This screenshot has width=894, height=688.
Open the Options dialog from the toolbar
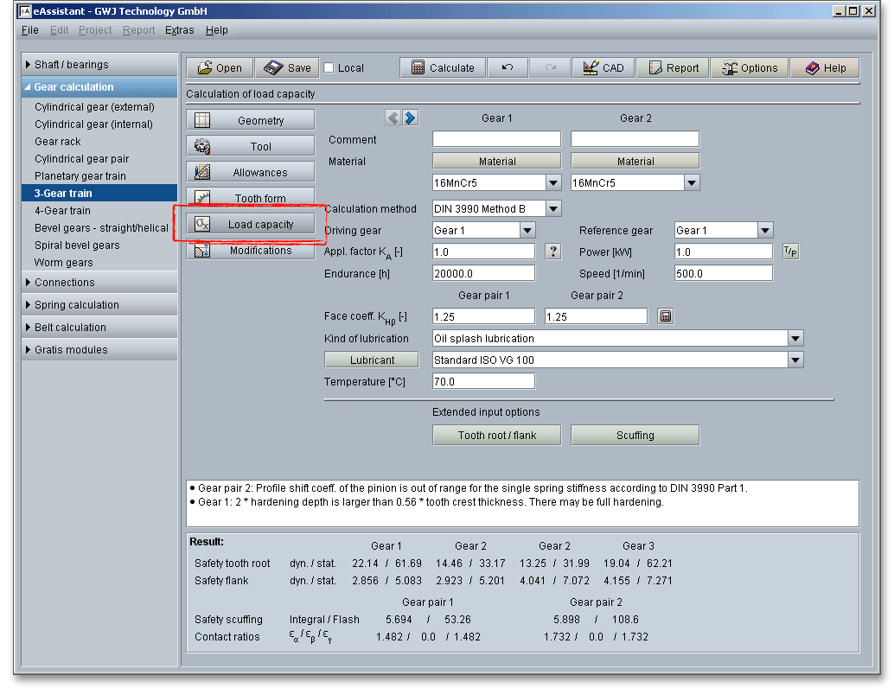750,68
